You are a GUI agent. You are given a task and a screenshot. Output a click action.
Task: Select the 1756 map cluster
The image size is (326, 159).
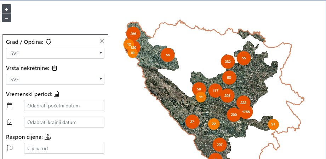pos(246,112)
